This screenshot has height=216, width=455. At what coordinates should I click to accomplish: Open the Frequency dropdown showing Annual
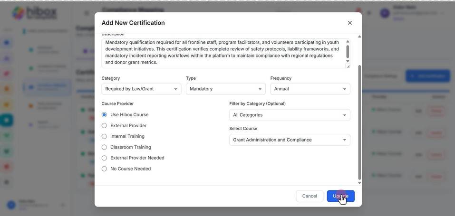[310, 89]
